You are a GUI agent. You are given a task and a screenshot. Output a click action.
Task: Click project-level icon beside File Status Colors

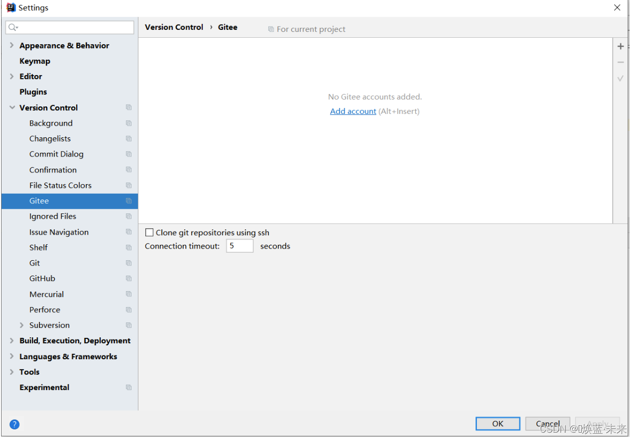(x=129, y=185)
